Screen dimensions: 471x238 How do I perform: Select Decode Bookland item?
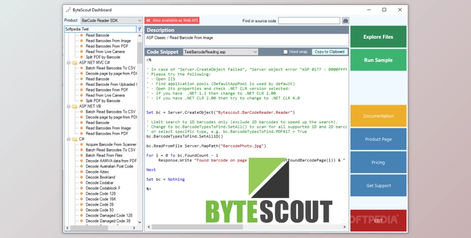[100, 177]
